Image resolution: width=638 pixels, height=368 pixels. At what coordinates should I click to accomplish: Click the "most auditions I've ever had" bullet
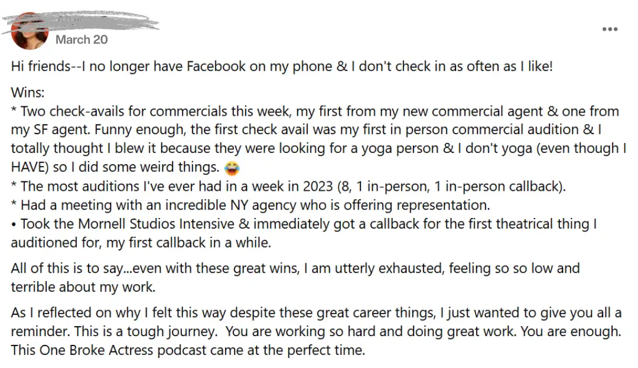(288, 187)
